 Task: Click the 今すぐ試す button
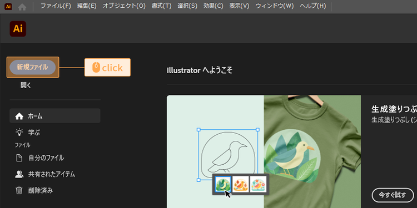coord(393,195)
